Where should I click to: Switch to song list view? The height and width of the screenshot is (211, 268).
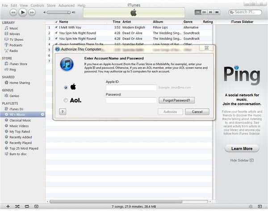[198, 13]
